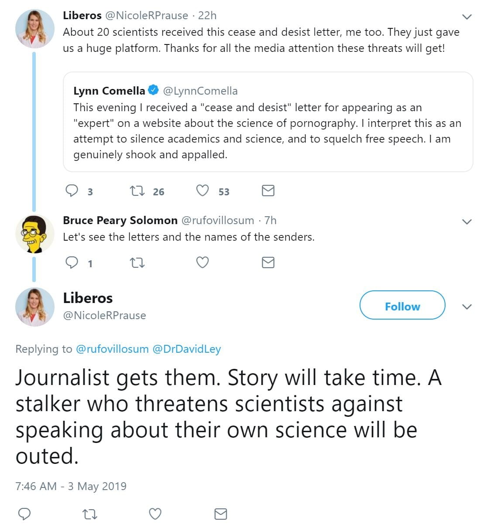Screen dimensions: 487x528
Task: Reply to Bruce Peary Solomon's tweet
Action: (x=72, y=262)
